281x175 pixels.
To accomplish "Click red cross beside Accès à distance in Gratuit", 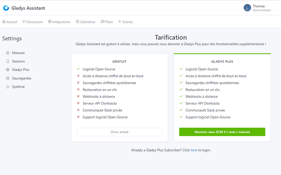I will tap(78, 76).
